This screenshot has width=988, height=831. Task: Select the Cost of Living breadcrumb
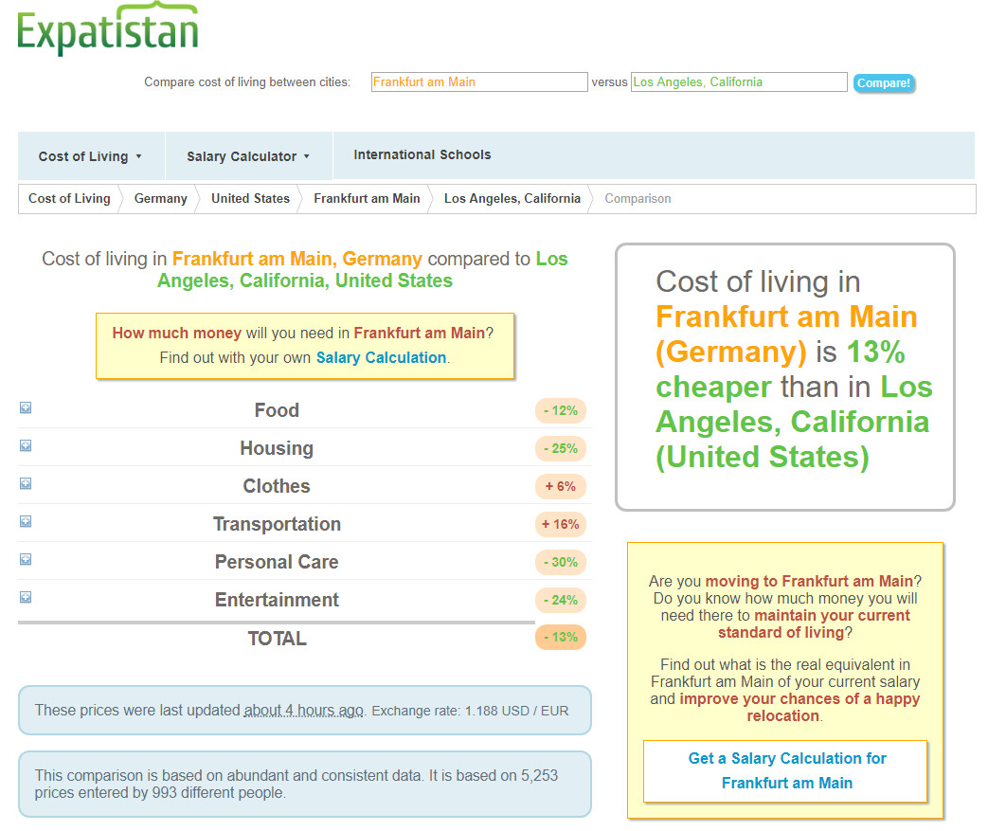[x=69, y=199]
